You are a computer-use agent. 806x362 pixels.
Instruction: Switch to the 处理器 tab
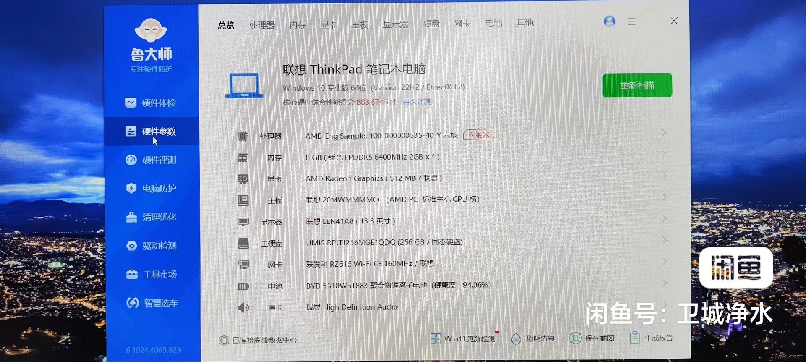point(262,25)
